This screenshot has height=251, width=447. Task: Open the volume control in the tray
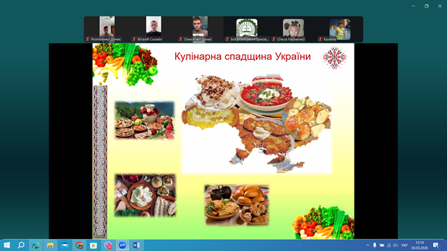coord(396,245)
